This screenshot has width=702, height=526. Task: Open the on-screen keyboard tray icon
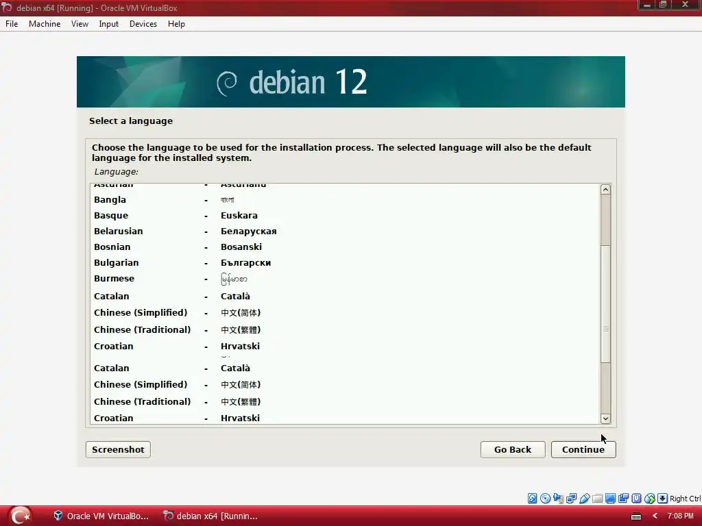pyautogui.click(x=636, y=516)
